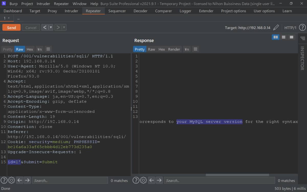Open Response pane hamburger menu icon
Image resolution: width=307 pixels, height=192 pixels.
(195, 49)
